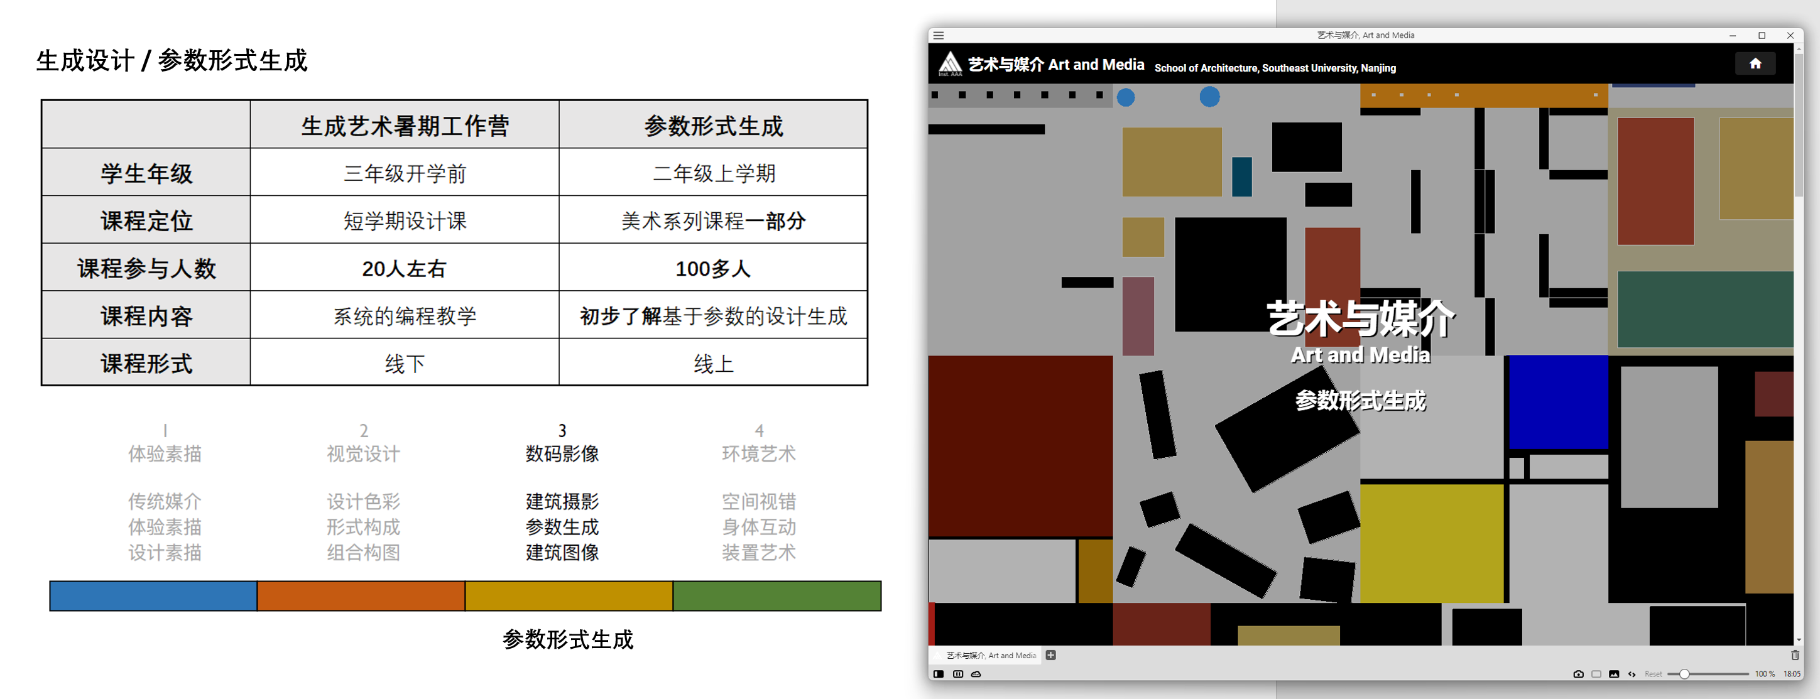Click the gold segment of the course bar
Image resolution: width=1820 pixels, height=699 pixels.
tap(569, 596)
